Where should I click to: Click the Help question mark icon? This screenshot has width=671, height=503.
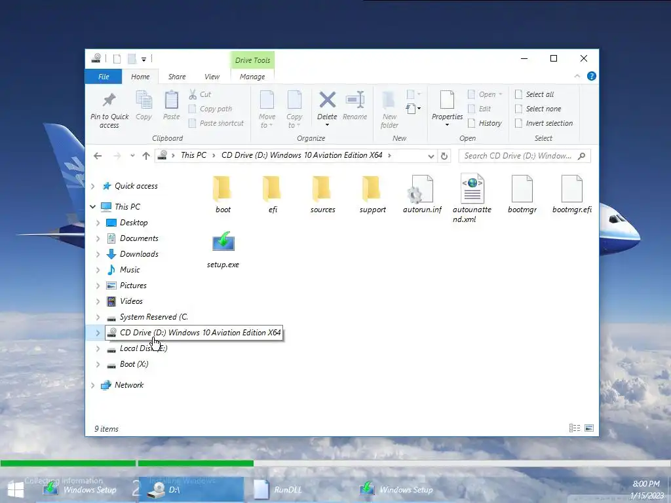[x=592, y=76]
